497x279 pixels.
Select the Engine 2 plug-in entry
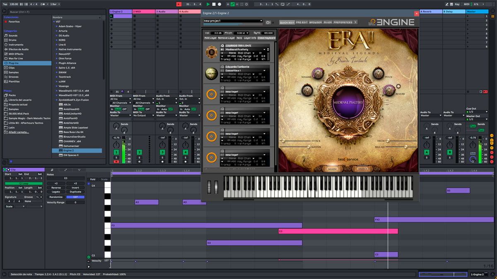coord(77,150)
